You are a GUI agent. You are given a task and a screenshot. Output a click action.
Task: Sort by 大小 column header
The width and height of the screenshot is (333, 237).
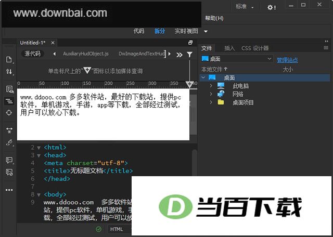(288, 69)
